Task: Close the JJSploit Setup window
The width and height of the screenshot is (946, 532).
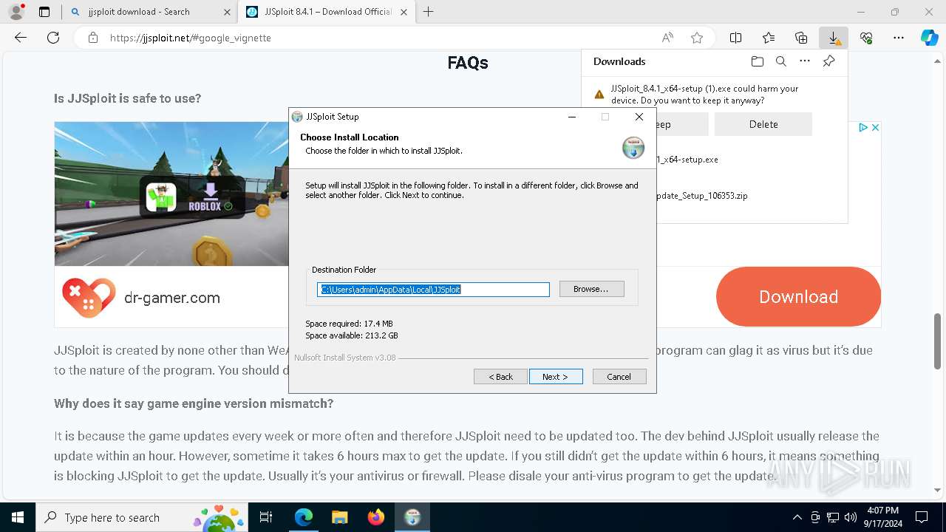Action: (x=639, y=117)
